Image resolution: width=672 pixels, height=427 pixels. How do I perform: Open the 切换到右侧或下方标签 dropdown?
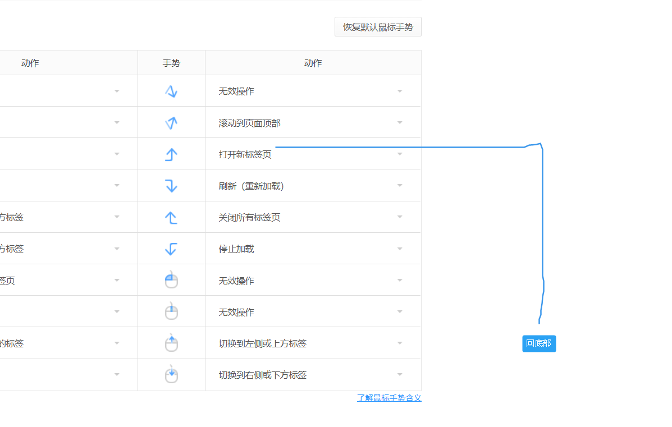click(313, 375)
